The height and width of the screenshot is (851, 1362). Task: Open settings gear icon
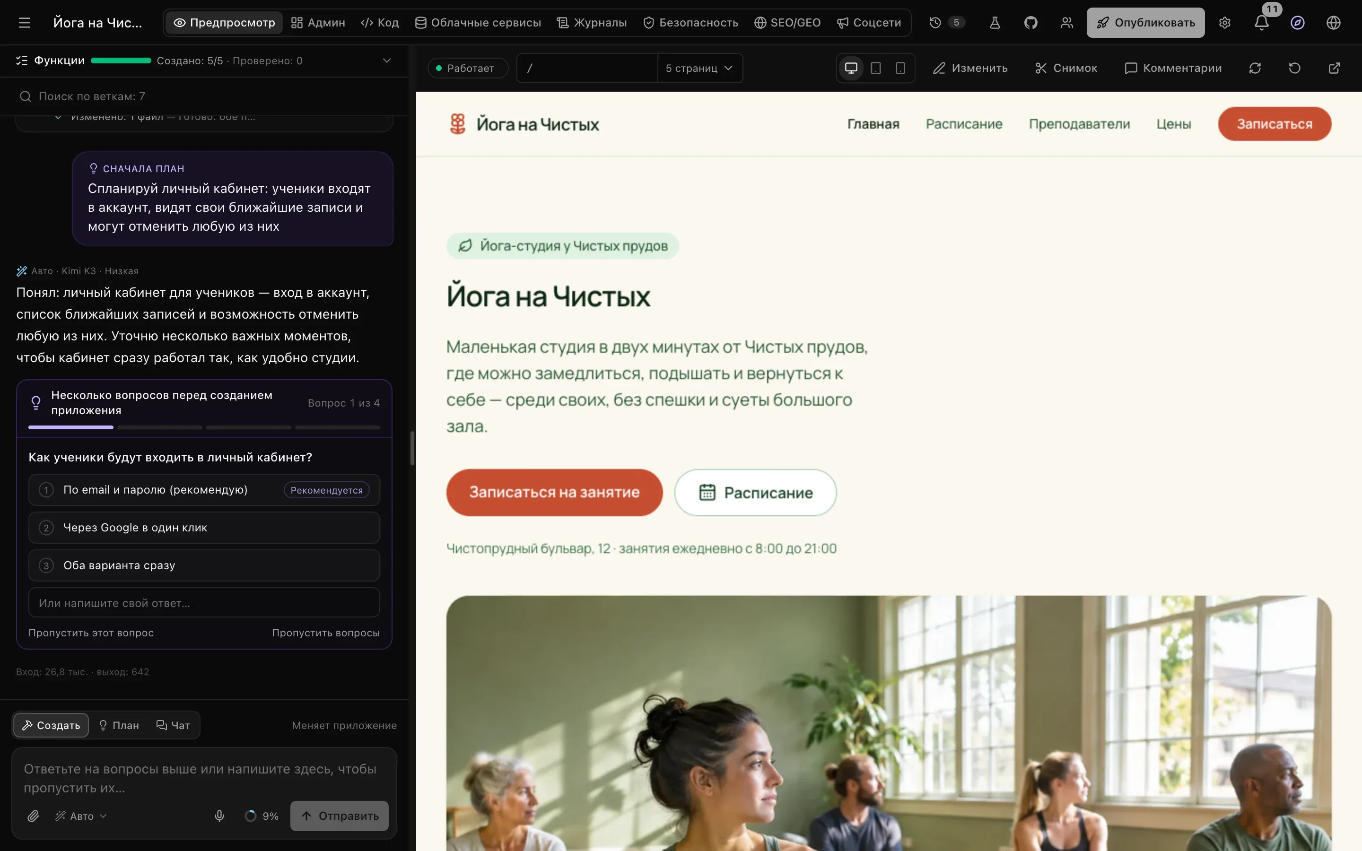tap(1225, 23)
